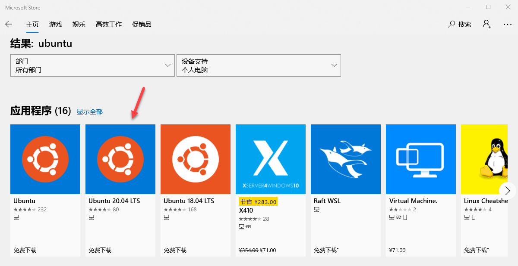Screen dimensions: 518x266
Task: Switch to the 游戏 tab
Action: coord(56,25)
